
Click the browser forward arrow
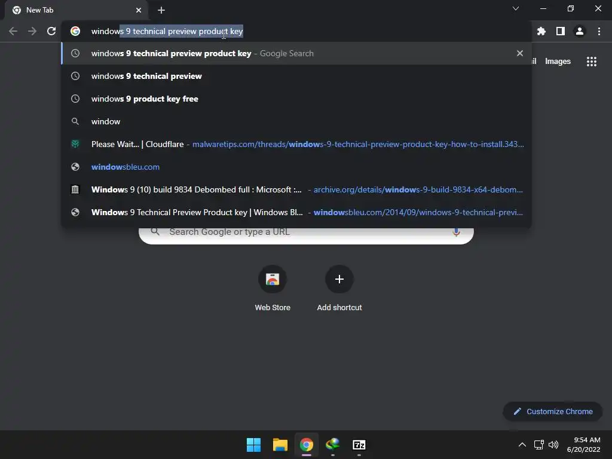point(32,31)
